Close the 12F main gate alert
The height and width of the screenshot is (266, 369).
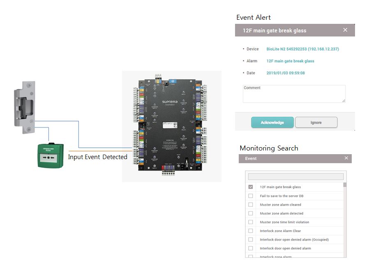tap(345, 30)
